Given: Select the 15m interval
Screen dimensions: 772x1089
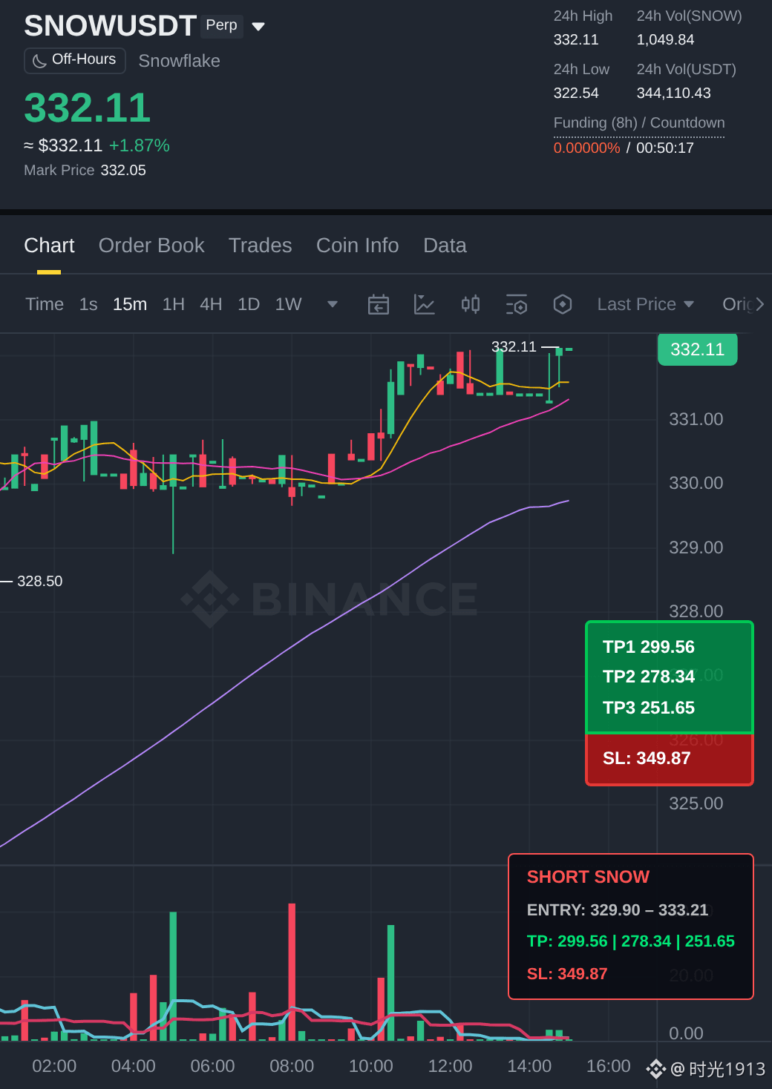Looking at the screenshot, I should click(130, 304).
